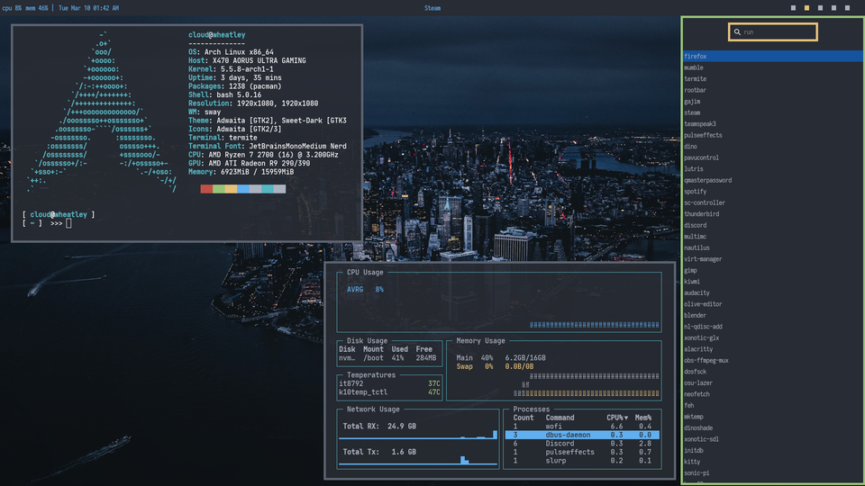Click the date and time in top bar
This screenshot has width=865, height=486.
pyautogui.click(x=89, y=8)
